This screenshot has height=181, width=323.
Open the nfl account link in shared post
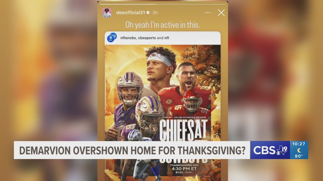167,38
